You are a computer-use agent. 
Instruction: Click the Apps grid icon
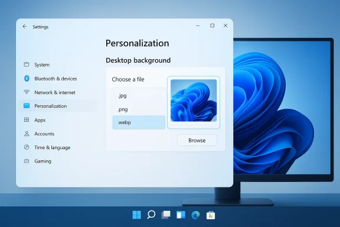(27, 119)
